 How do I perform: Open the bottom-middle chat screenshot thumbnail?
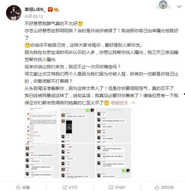78,161
